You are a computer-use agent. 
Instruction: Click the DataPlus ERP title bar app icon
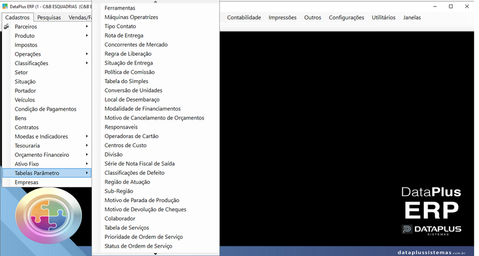[x=5, y=6]
